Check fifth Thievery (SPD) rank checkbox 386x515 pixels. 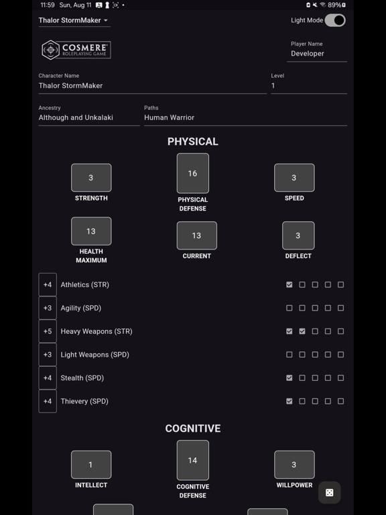340,401
